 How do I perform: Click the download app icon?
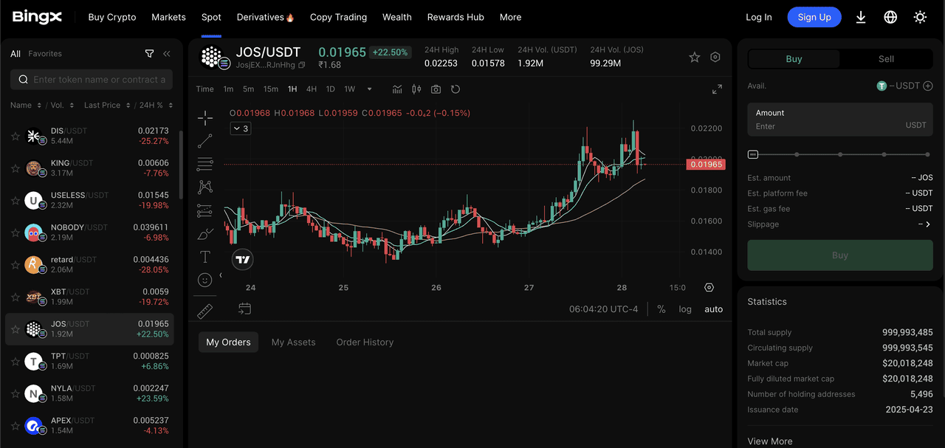[861, 17]
